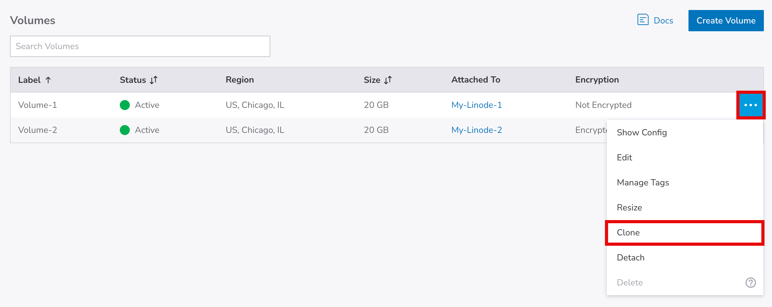Select Clone in the action menu
The height and width of the screenshot is (307, 772).
628,233
